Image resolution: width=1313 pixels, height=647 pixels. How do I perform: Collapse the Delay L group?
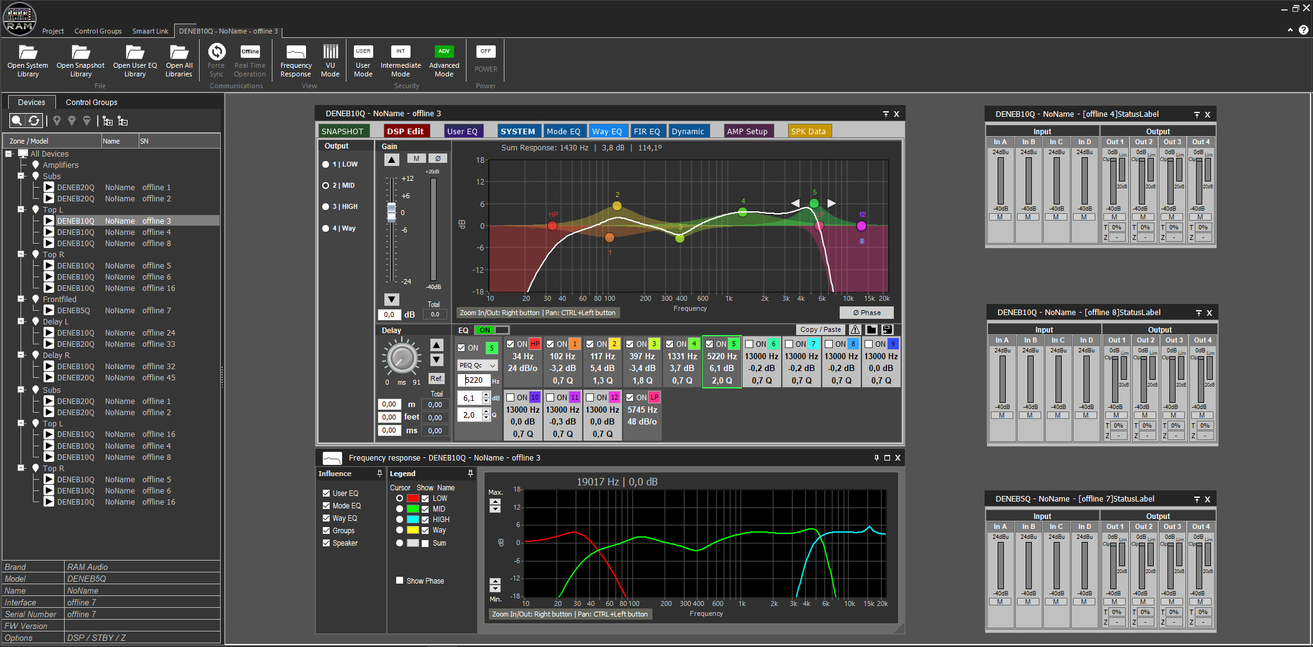coord(21,321)
